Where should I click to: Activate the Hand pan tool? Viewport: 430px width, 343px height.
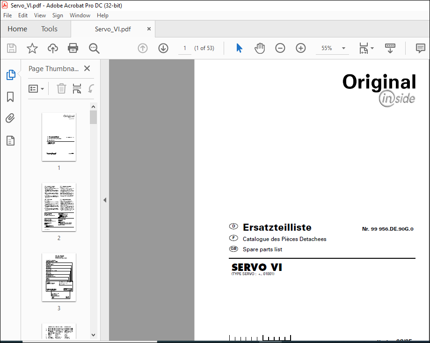click(x=259, y=48)
